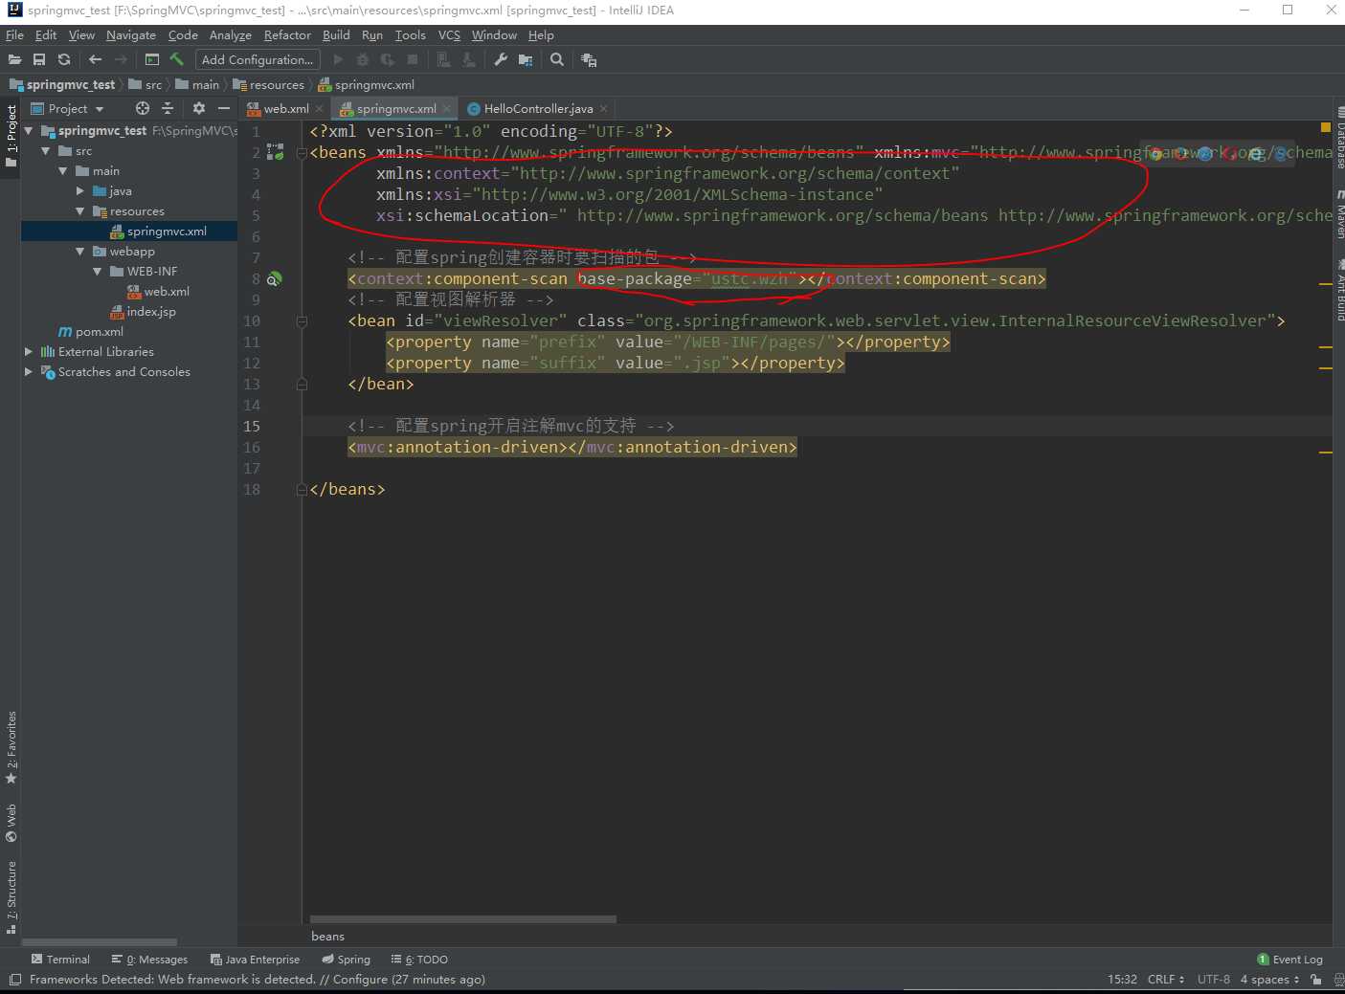The height and width of the screenshot is (994, 1345).
Task: Click the Search Everywhere magnifier icon
Action: [557, 59]
